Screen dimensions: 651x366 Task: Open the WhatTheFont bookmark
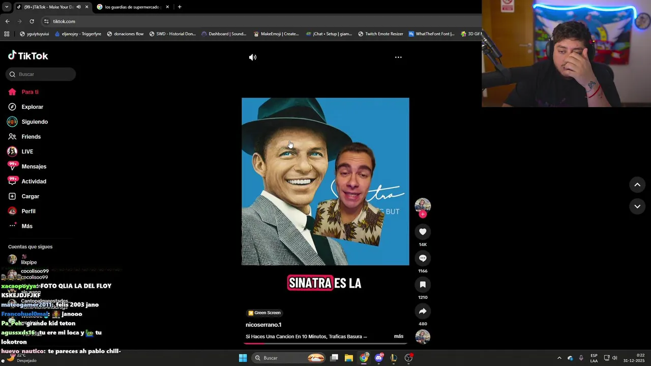431,34
